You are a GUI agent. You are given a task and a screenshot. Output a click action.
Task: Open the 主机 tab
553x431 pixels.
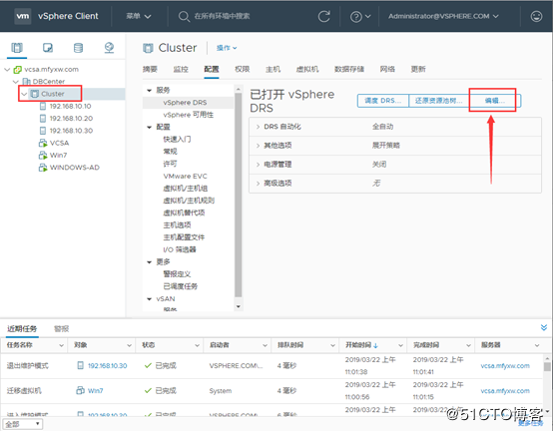pyautogui.click(x=273, y=69)
